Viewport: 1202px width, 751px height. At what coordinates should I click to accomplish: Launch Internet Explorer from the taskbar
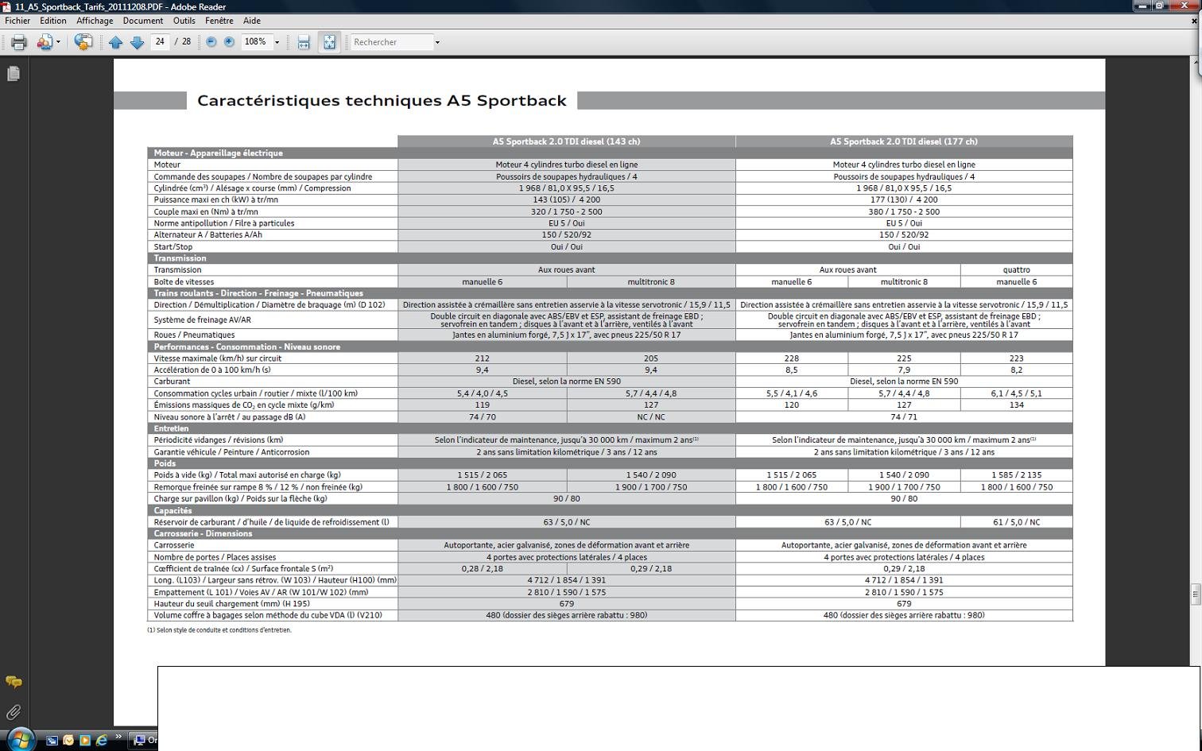tap(102, 740)
